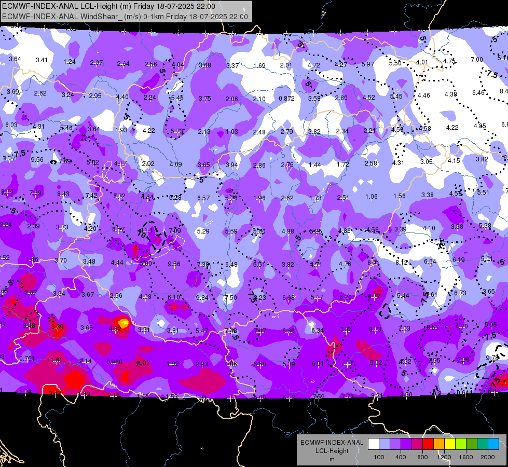Click the wind shear value 6.73
The width and height of the screenshot is (508, 467).
(x=460, y=293)
